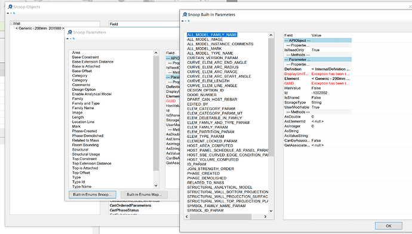Click the Element field row in Built-In Parameters
Image resolution: width=412 pixels, height=234 pixels.
pos(318,79)
